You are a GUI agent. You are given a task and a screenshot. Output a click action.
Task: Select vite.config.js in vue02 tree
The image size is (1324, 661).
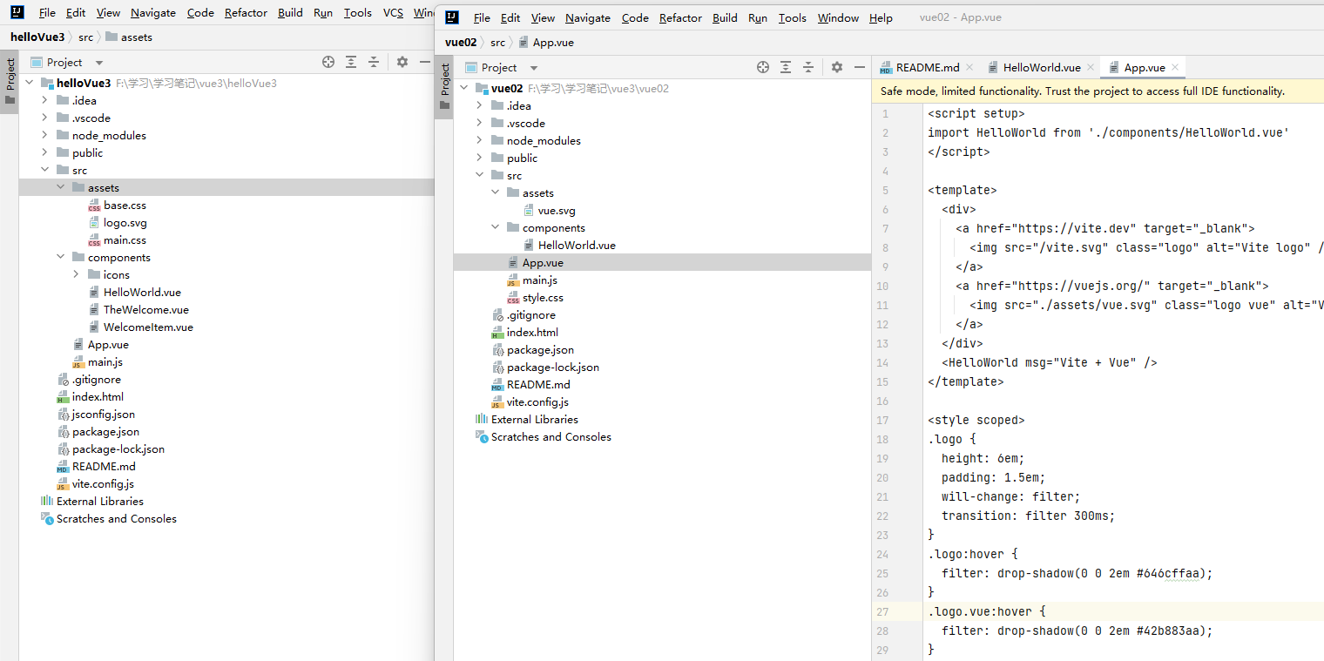(537, 401)
